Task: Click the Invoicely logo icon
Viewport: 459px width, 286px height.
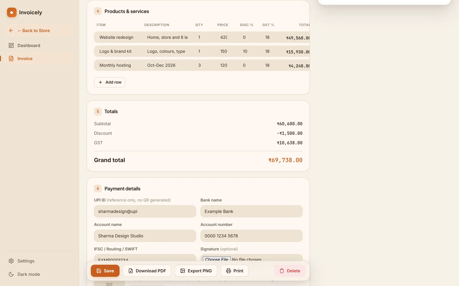Action: pyautogui.click(x=12, y=12)
